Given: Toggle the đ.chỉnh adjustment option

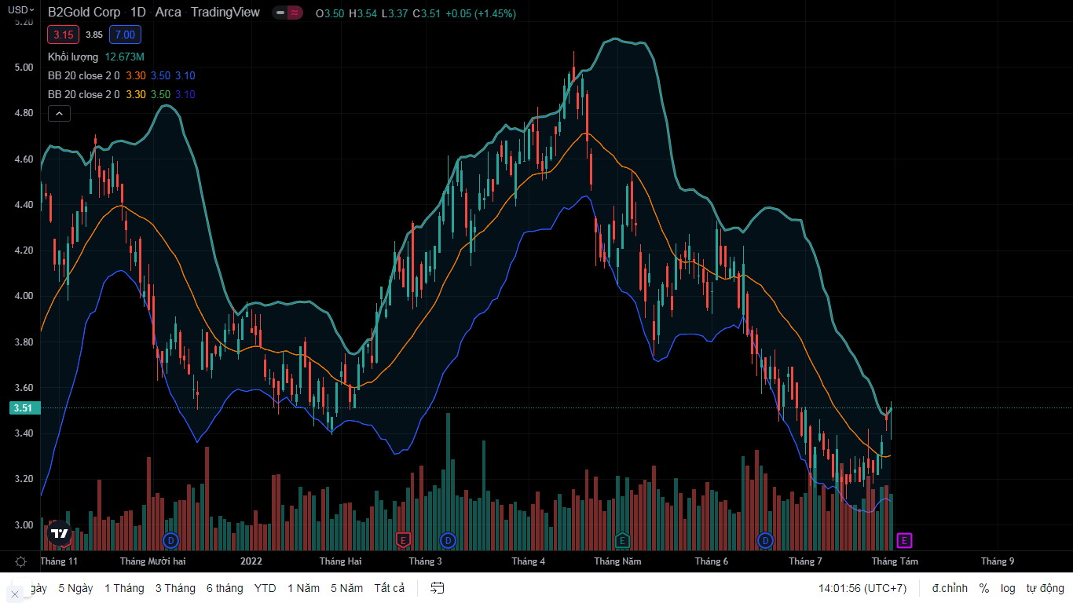Looking at the screenshot, I should click(950, 588).
